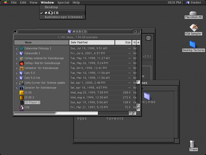Select the checked # A B C D window entry
This screenshot has width=206, height=155.
click(63, 13)
